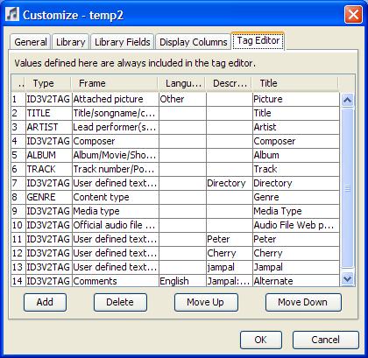Screen dimensions: 368x358
Task: Select the Track title cell
Action: [x=296, y=169]
